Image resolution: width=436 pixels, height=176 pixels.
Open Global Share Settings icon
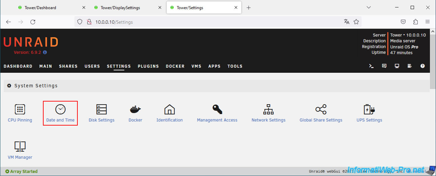(321, 110)
